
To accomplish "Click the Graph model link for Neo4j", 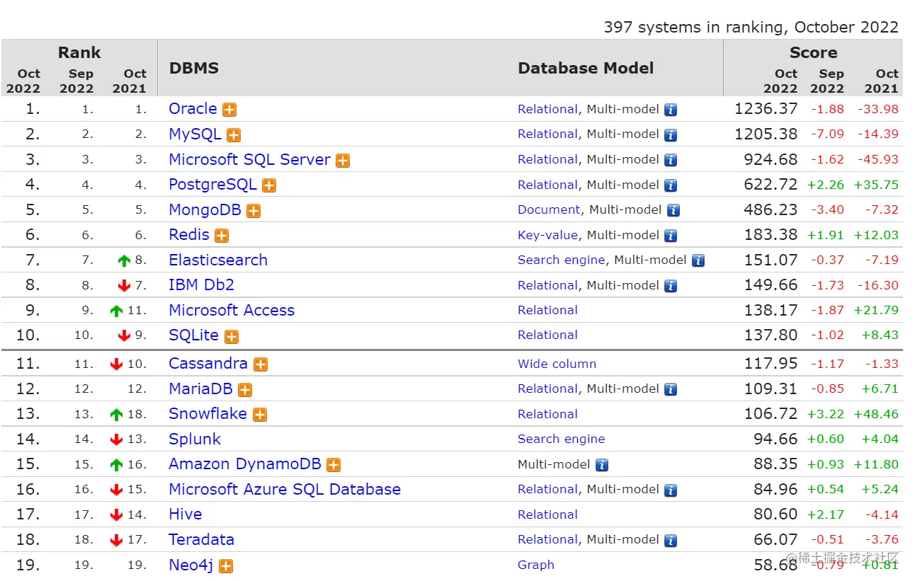I will [536, 565].
